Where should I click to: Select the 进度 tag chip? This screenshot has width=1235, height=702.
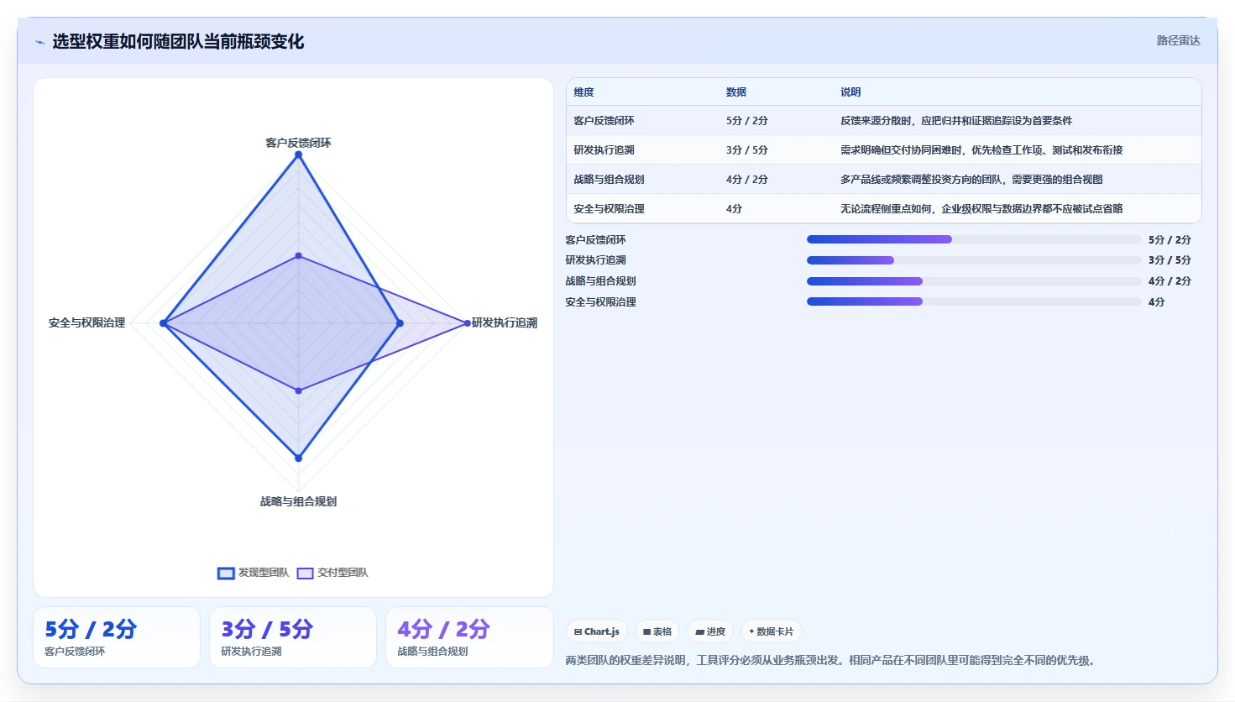pyautogui.click(x=710, y=631)
